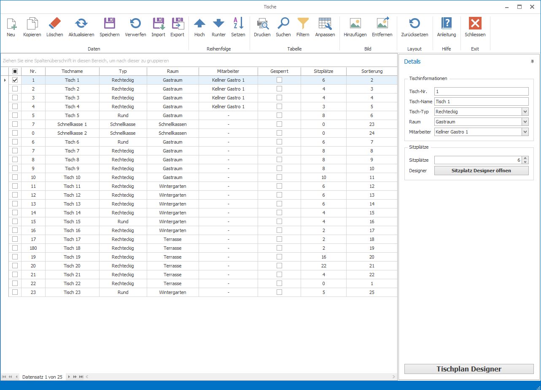Open the Filtern funnel icon
This screenshot has height=390, width=541.
(303, 24)
